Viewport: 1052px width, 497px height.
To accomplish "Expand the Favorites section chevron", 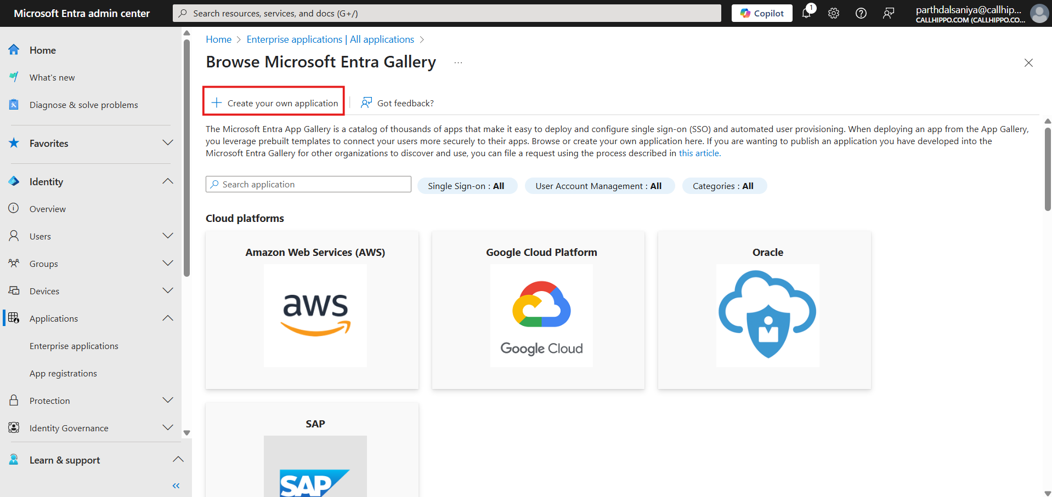I will pyautogui.click(x=168, y=143).
